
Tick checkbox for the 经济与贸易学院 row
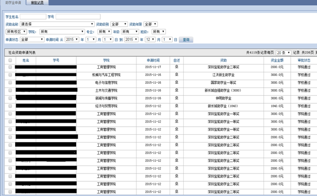[10, 106]
